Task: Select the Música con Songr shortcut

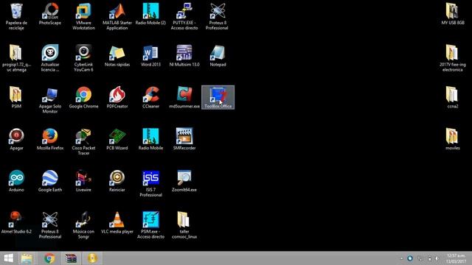Action: tap(83, 225)
